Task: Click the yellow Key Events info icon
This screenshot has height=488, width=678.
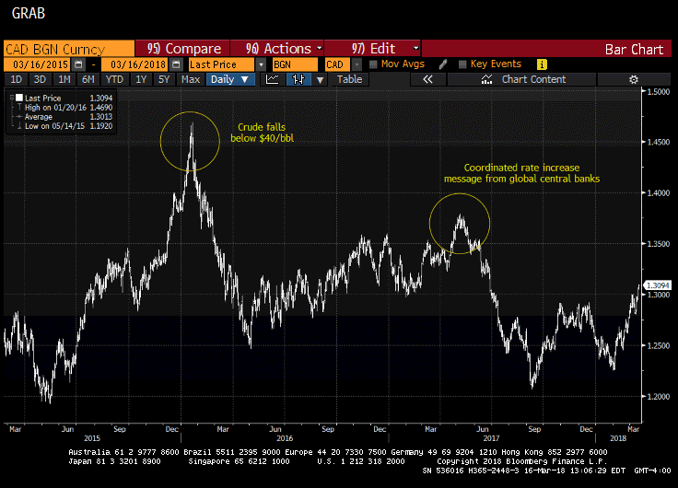Action: pyautogui.click(x=542, y=64)
